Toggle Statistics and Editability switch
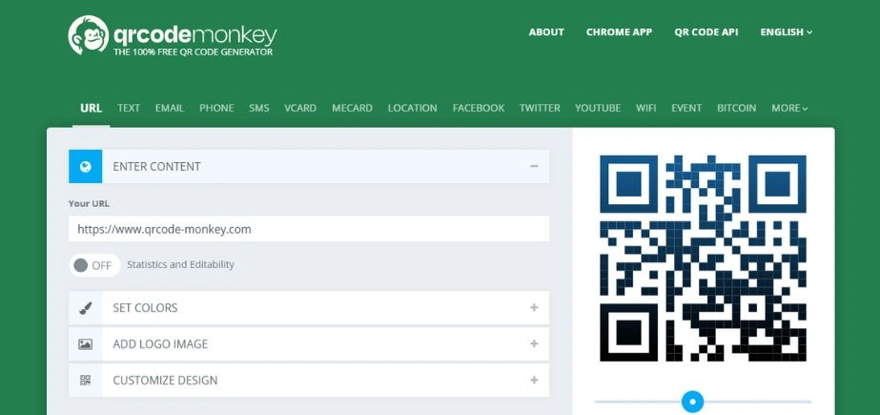 point(93,265)
